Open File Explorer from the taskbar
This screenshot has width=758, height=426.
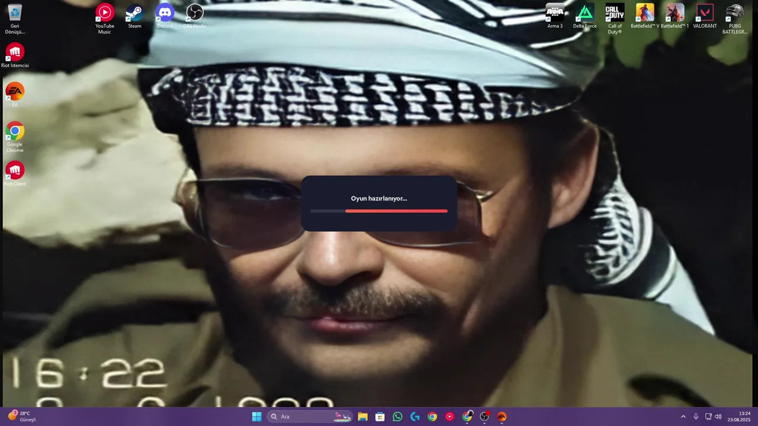pos(362,417)
